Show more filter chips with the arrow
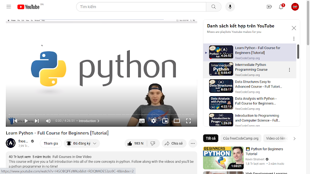 tap(294, 139)
